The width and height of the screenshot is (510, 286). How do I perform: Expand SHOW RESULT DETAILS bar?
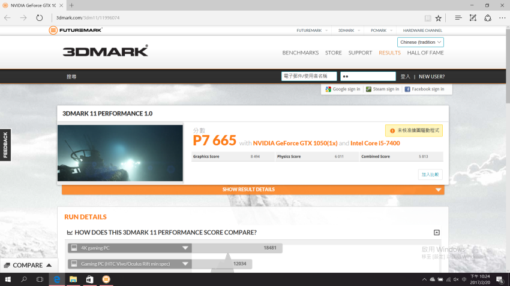click(253, 190)
